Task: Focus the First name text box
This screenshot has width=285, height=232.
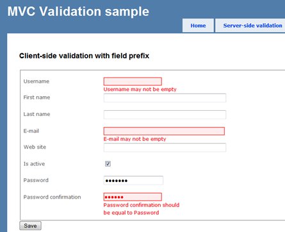Action: pyautogui.click(x=165, y=98)
